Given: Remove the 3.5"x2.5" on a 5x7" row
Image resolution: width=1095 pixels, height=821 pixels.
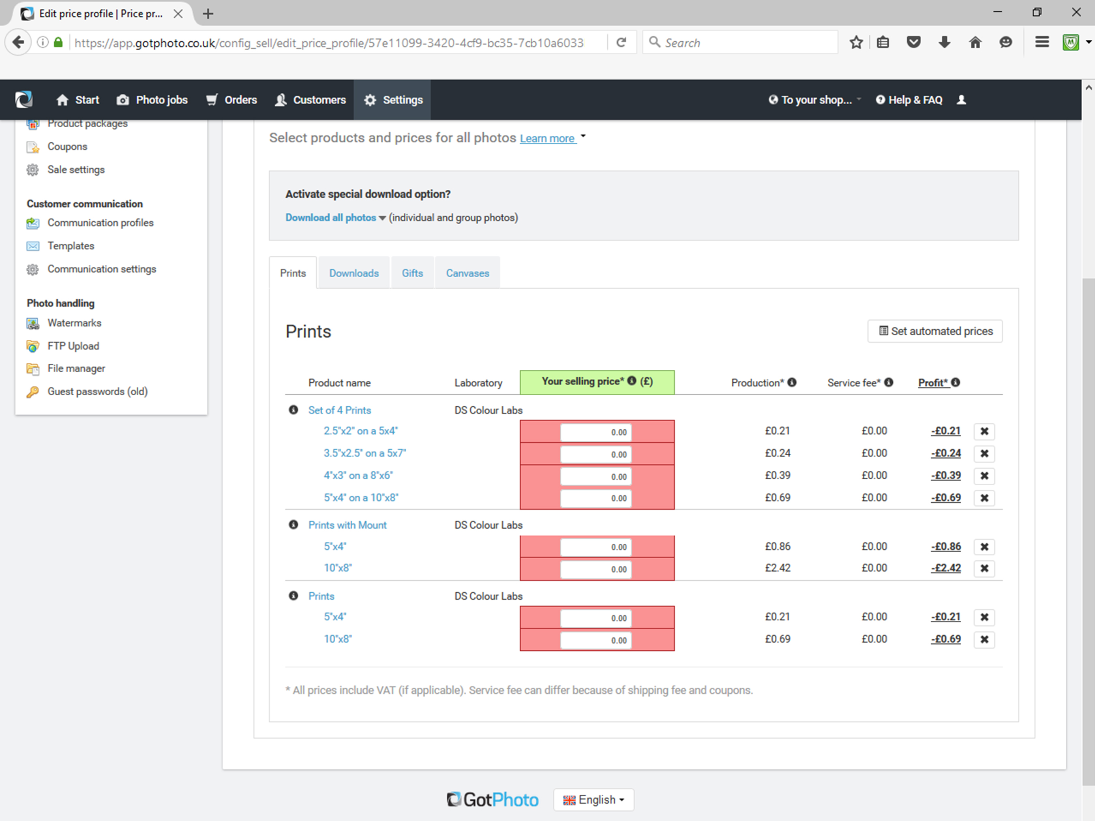Looking at the screenshot, I should (984, 453).
